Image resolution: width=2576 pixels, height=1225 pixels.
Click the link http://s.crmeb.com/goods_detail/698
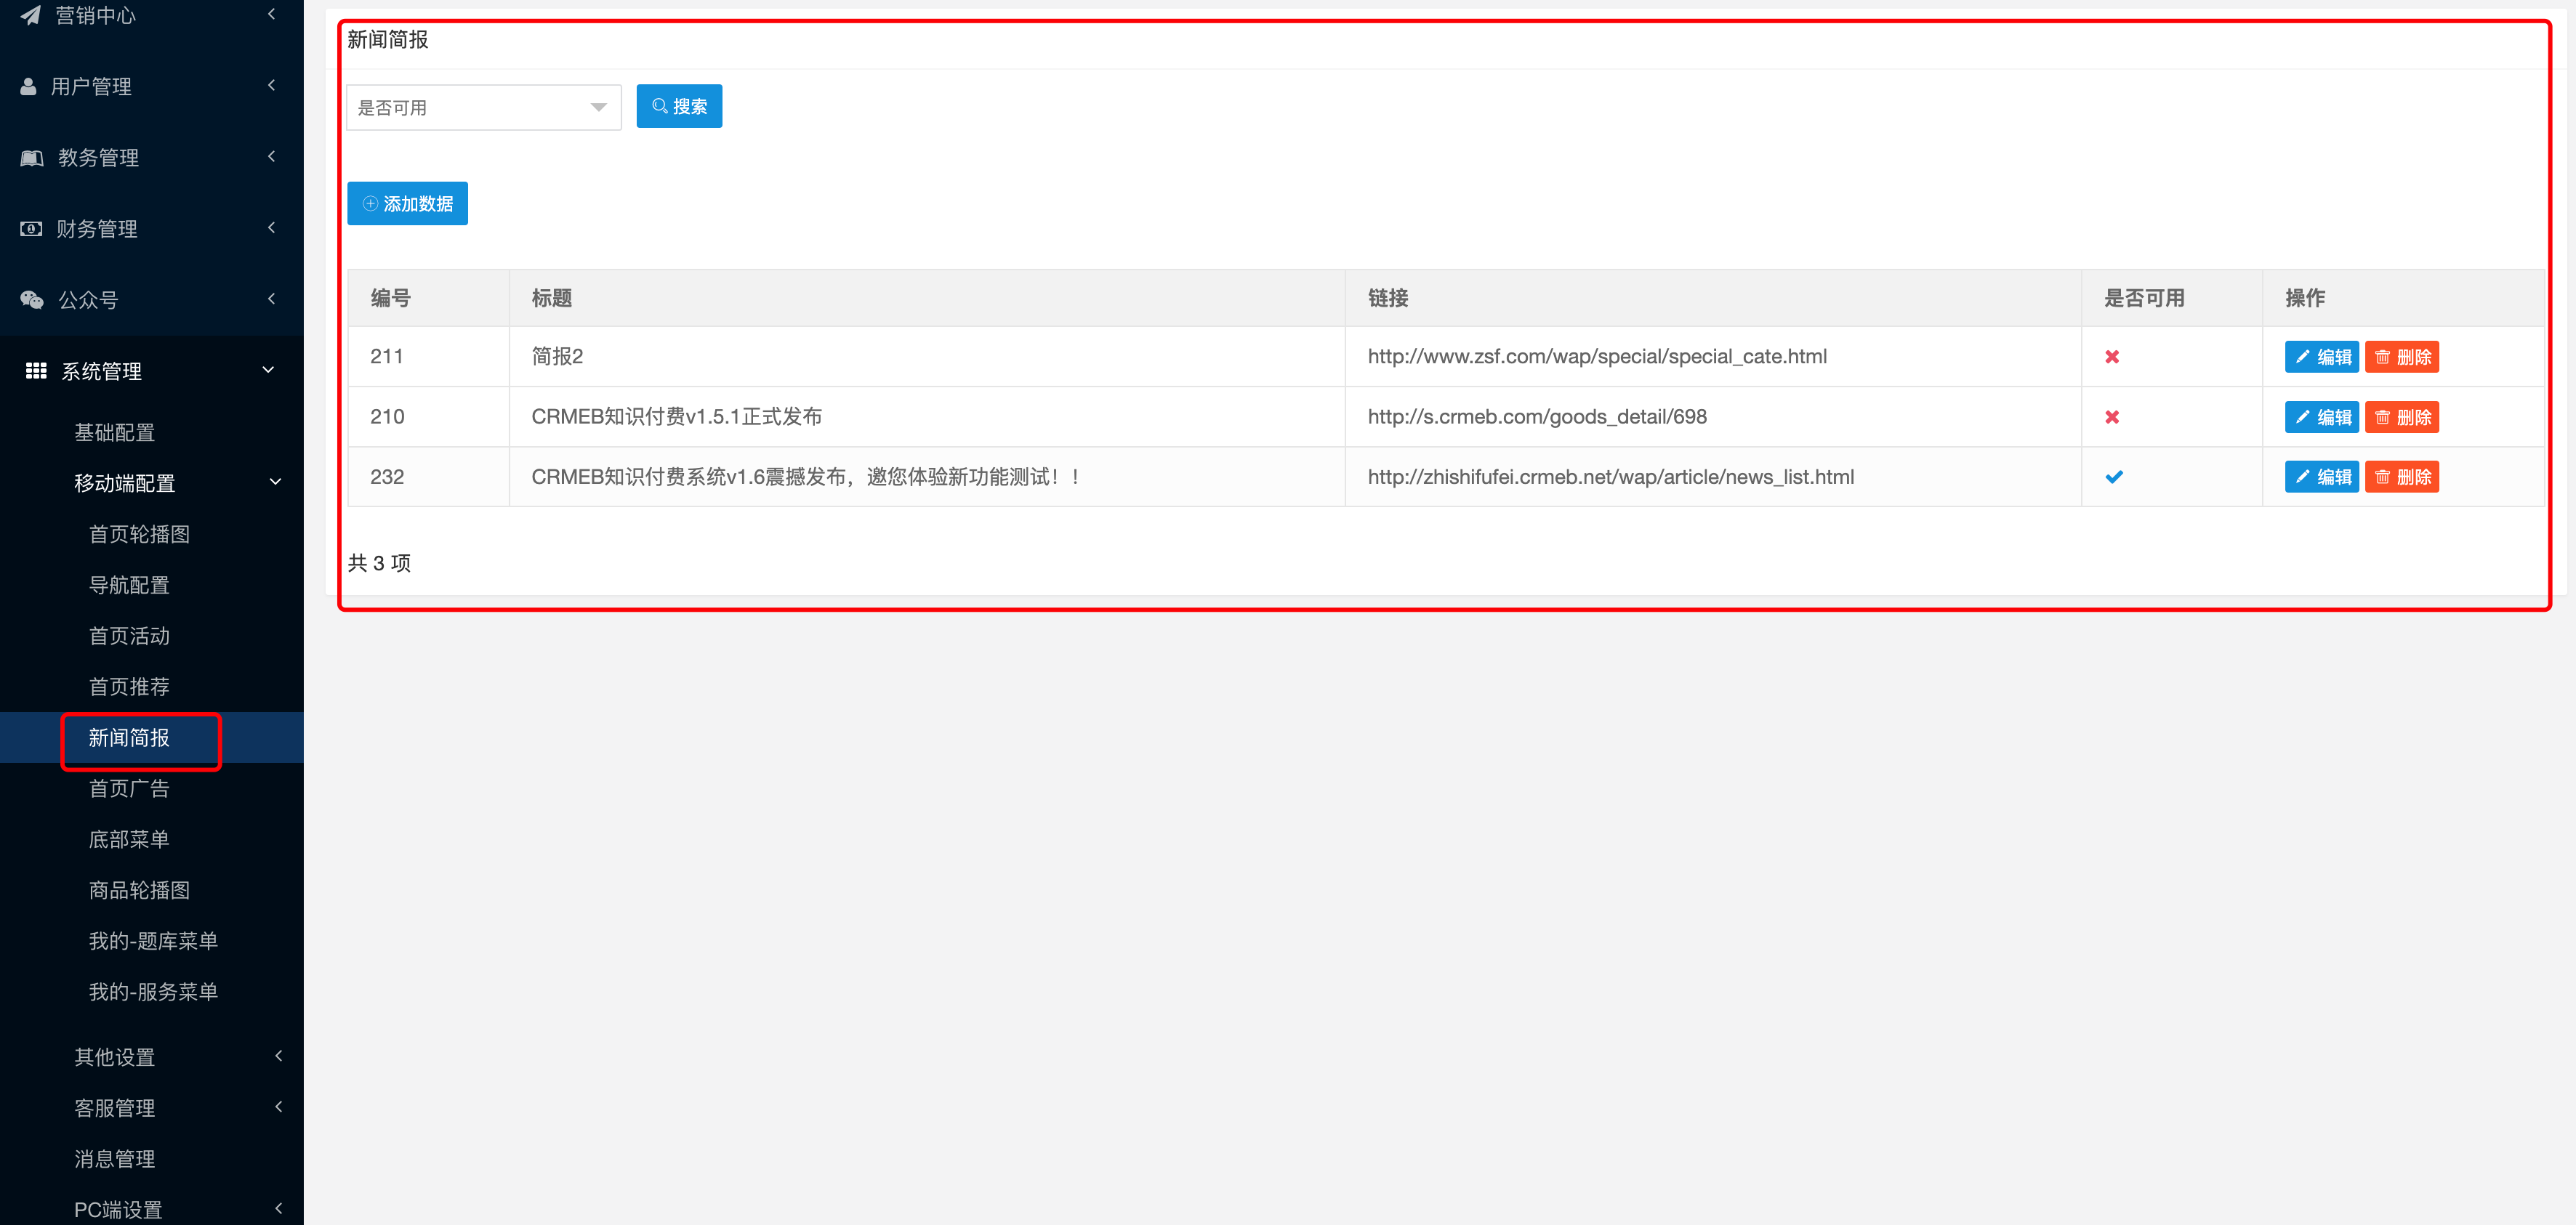tap(1537, 417)
